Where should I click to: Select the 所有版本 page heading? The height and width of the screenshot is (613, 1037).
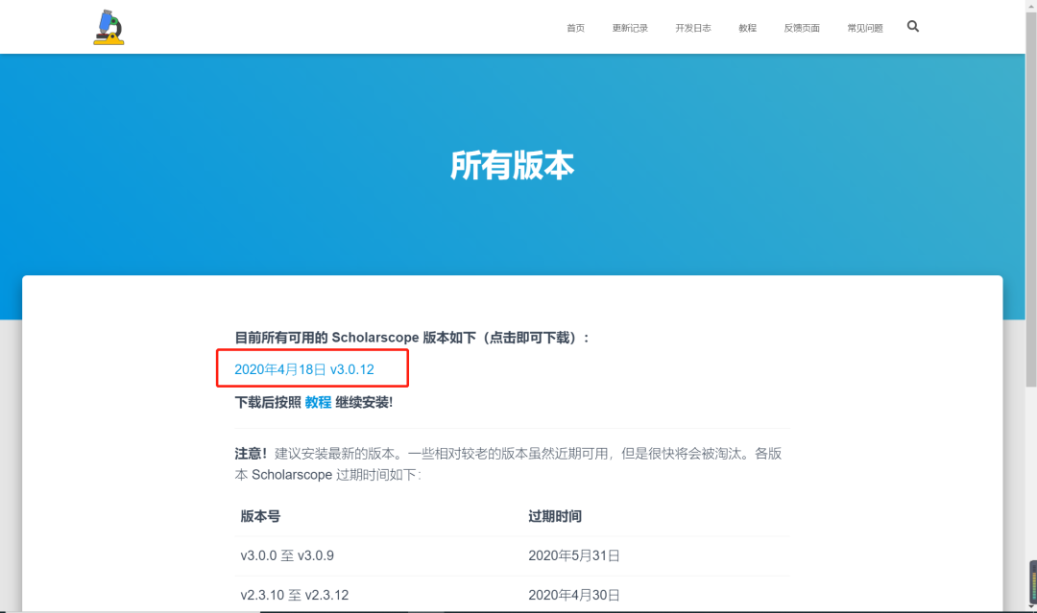point(513,165)
